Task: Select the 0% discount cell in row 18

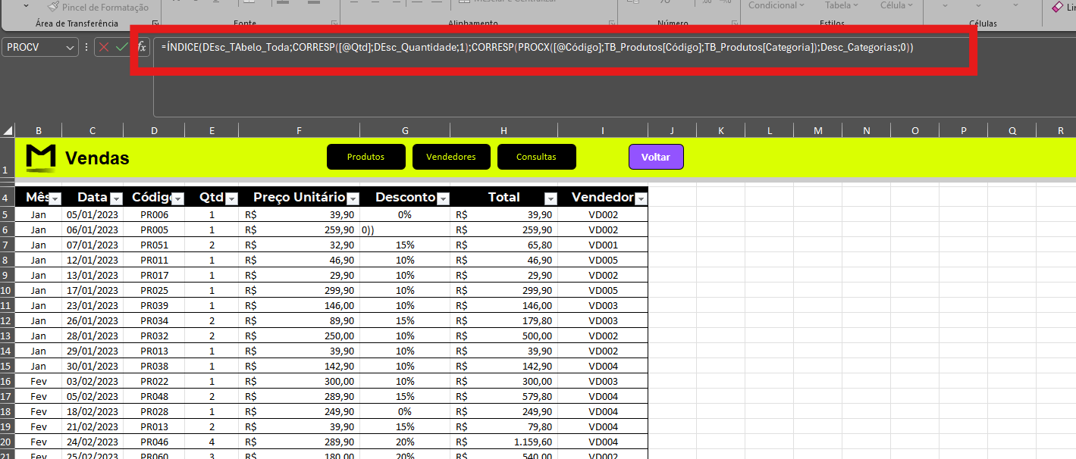Action: coord(405,411)
